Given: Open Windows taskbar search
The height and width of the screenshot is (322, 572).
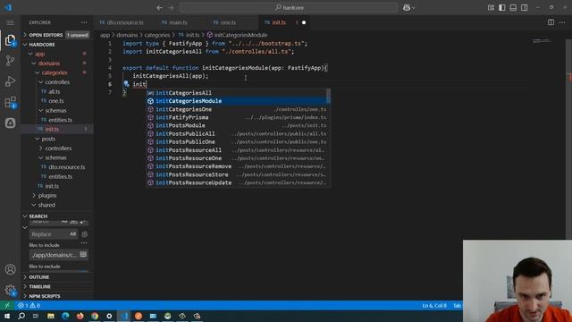Looking at the screenshot, I should [21, 316].
